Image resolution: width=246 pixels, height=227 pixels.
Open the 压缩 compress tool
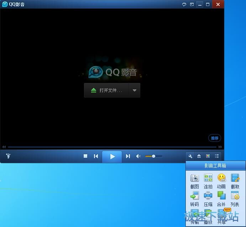(208, 199)
